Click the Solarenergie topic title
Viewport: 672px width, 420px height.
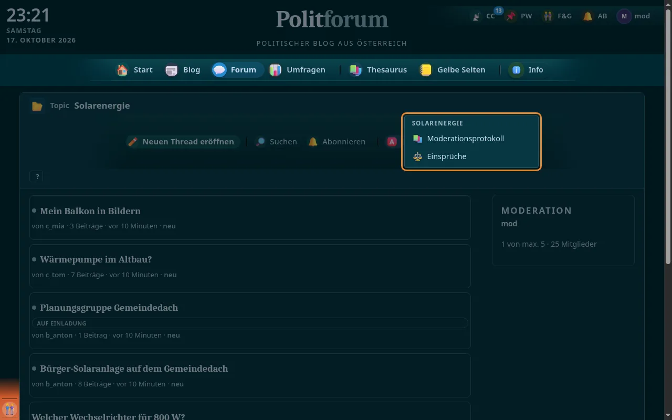(102, 106)
